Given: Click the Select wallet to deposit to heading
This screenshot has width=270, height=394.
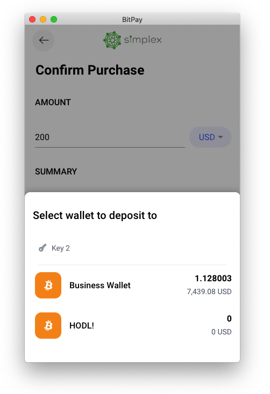Looking at the screenshot, I should point(95,215).
